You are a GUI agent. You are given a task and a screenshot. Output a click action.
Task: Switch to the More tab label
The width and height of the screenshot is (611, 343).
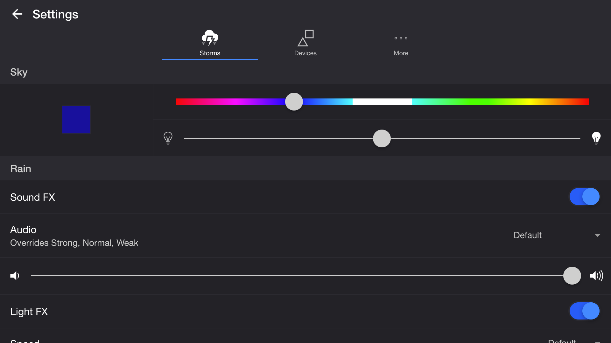pos(401,53)
